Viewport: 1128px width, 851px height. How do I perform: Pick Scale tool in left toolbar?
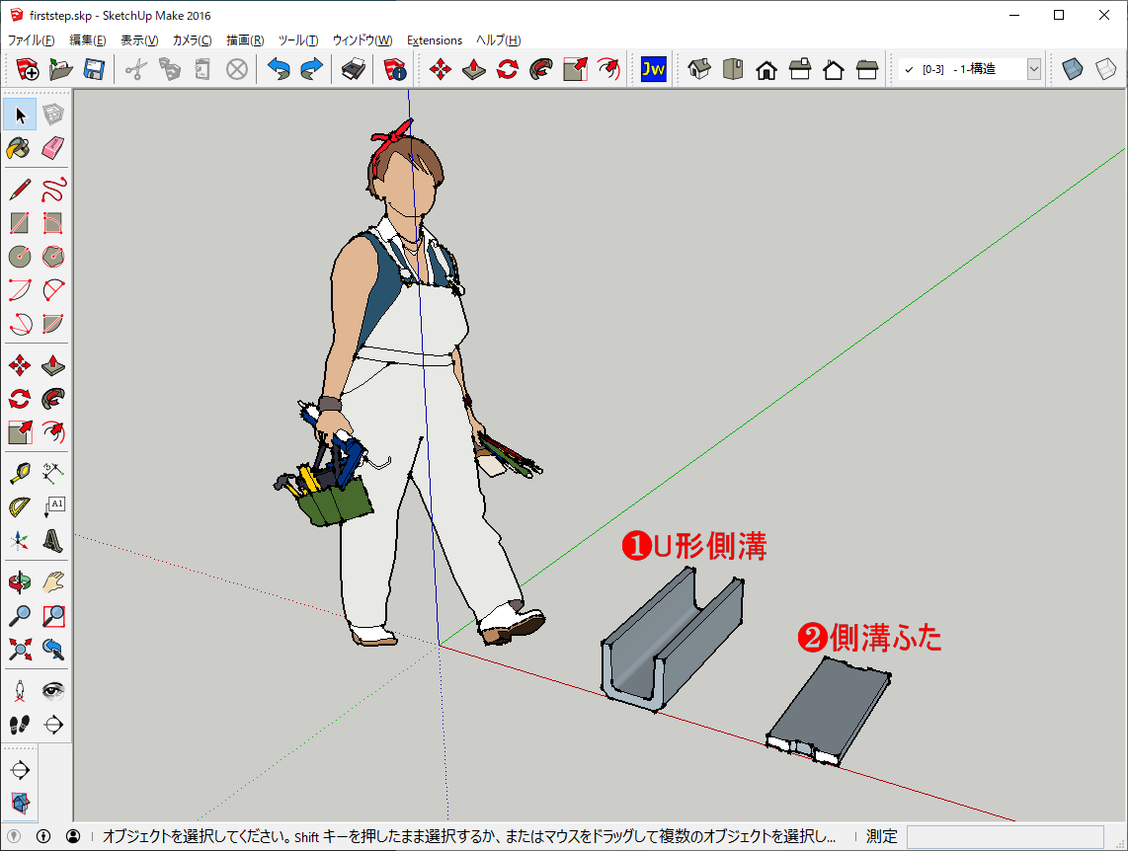point(20,432)
